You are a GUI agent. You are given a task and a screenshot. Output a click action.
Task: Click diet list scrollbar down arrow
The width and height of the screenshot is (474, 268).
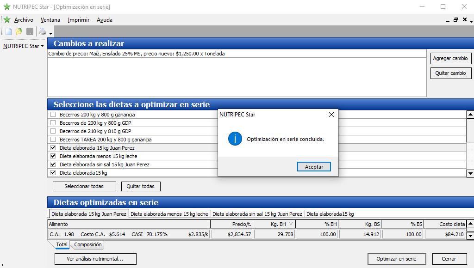pos(470,173)
